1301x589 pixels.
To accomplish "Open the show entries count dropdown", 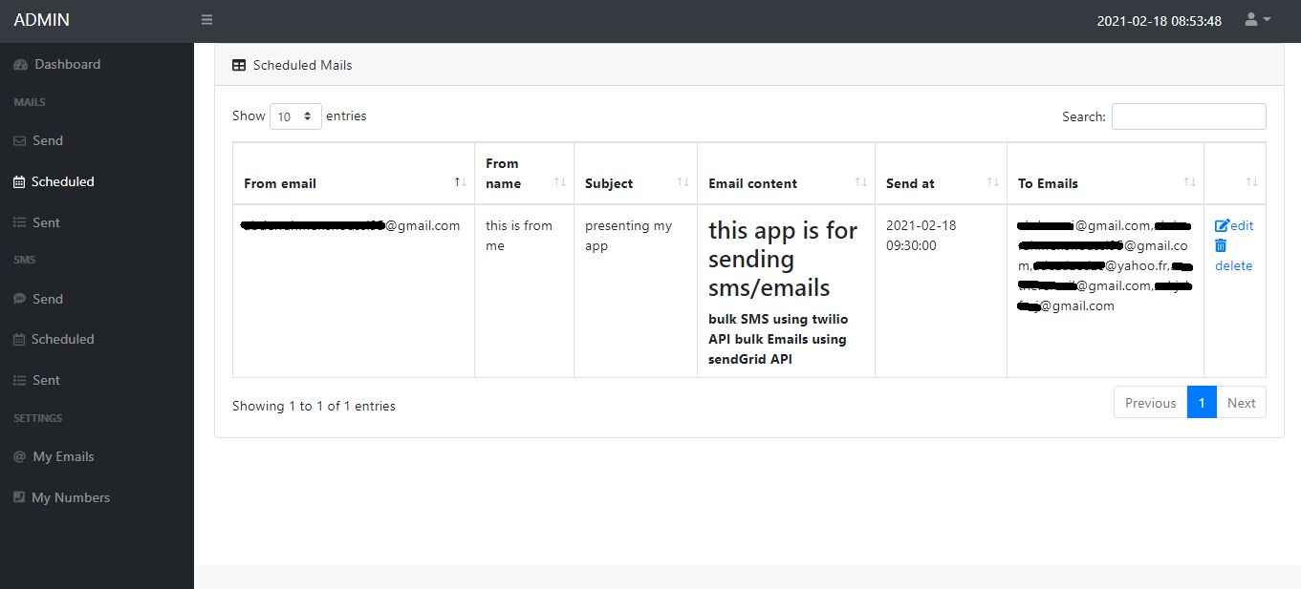I will pos(295,116).
